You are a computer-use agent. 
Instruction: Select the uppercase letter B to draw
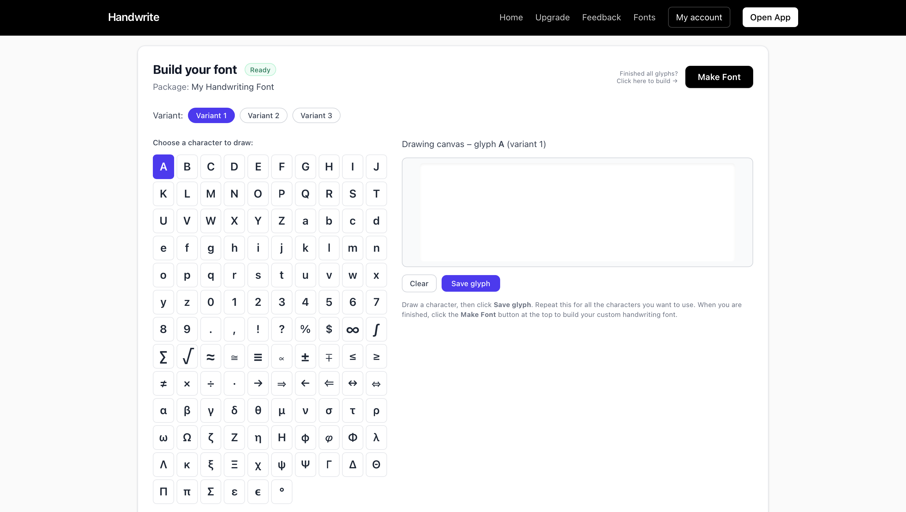pyautogui.click(x=187, y=167)
